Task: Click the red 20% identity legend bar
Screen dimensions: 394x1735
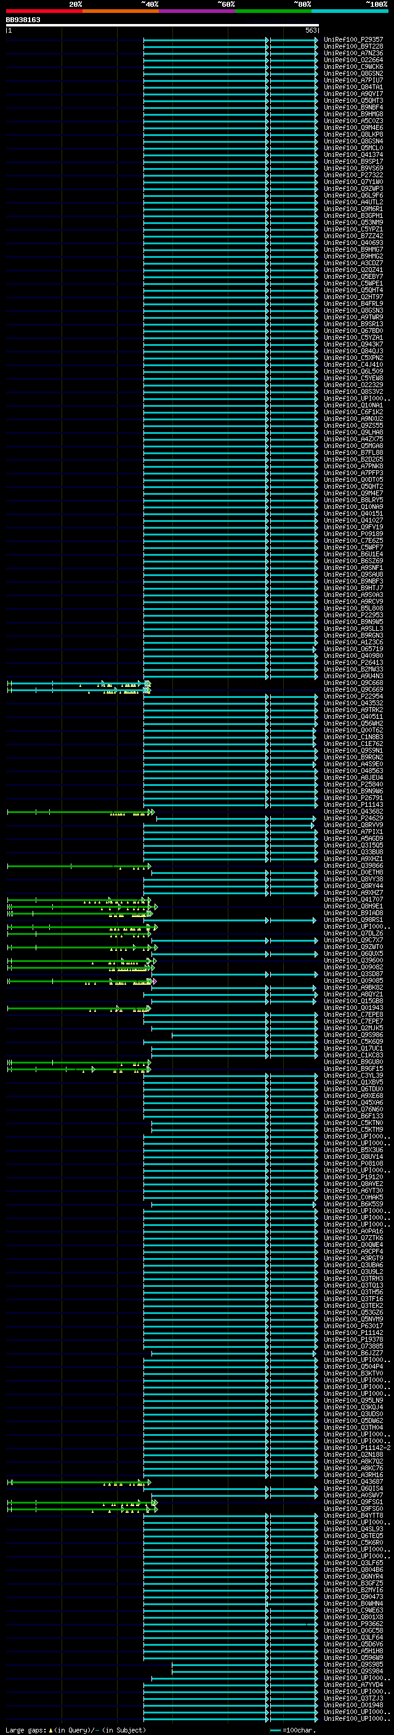Action: click(x=44, y=11)
